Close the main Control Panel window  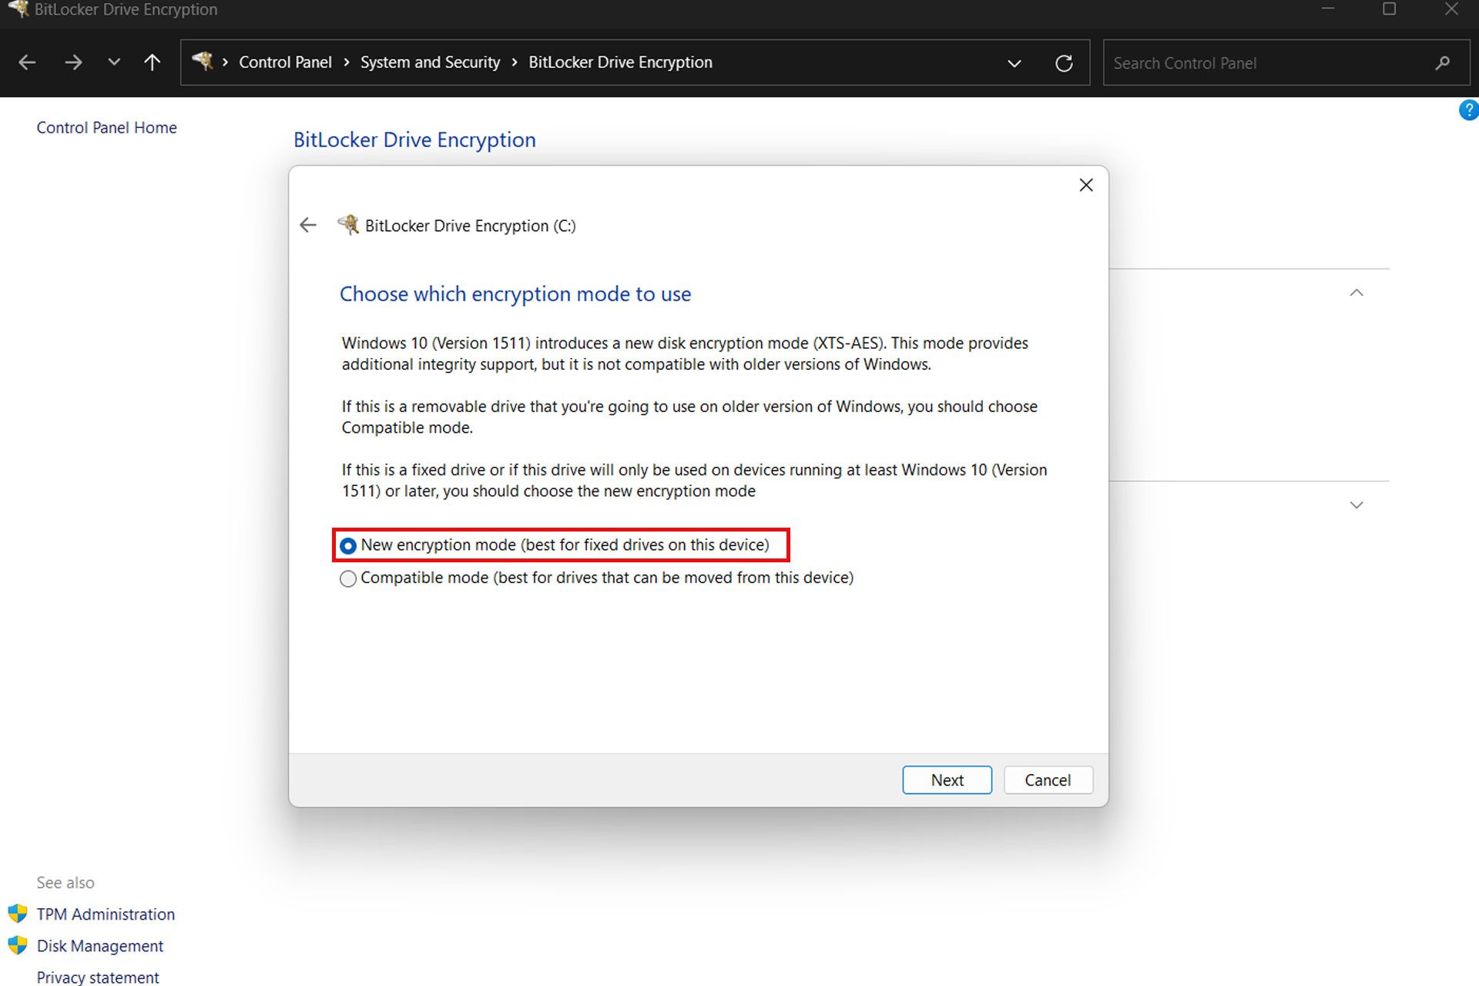tap(1451, 9)
